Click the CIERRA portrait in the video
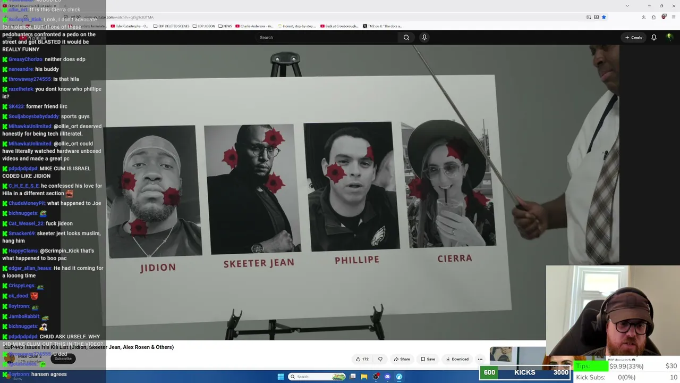 click(x=449, y=184)
